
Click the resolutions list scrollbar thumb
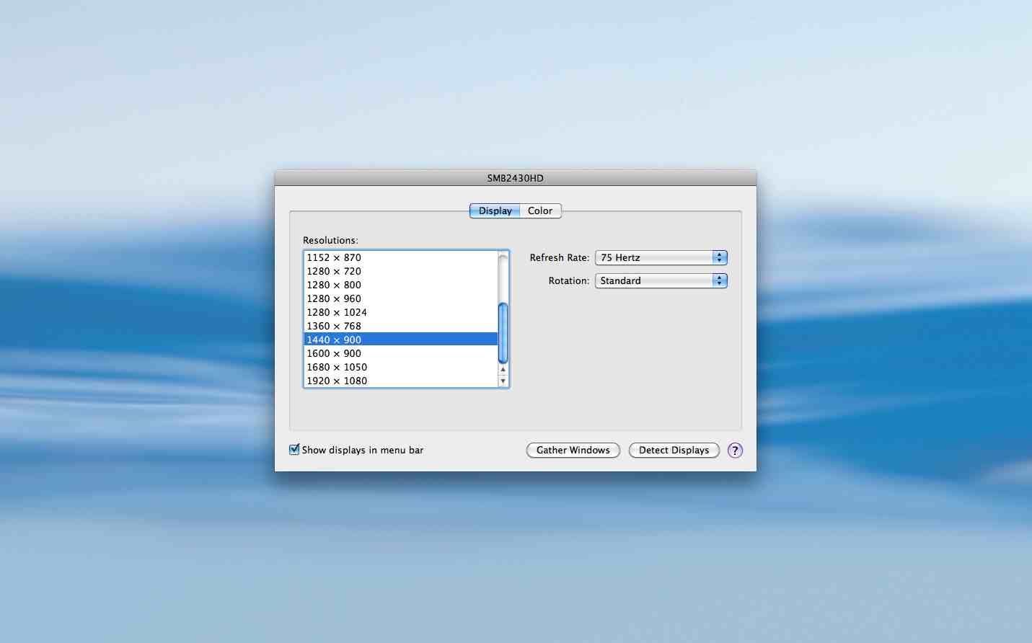pyautogui.click(x=503, y=332)
